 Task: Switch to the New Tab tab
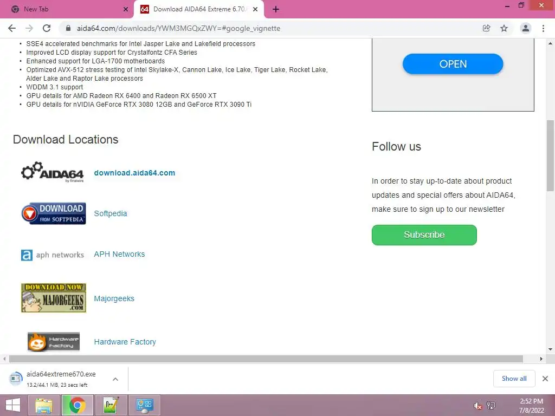coord(67,10)
